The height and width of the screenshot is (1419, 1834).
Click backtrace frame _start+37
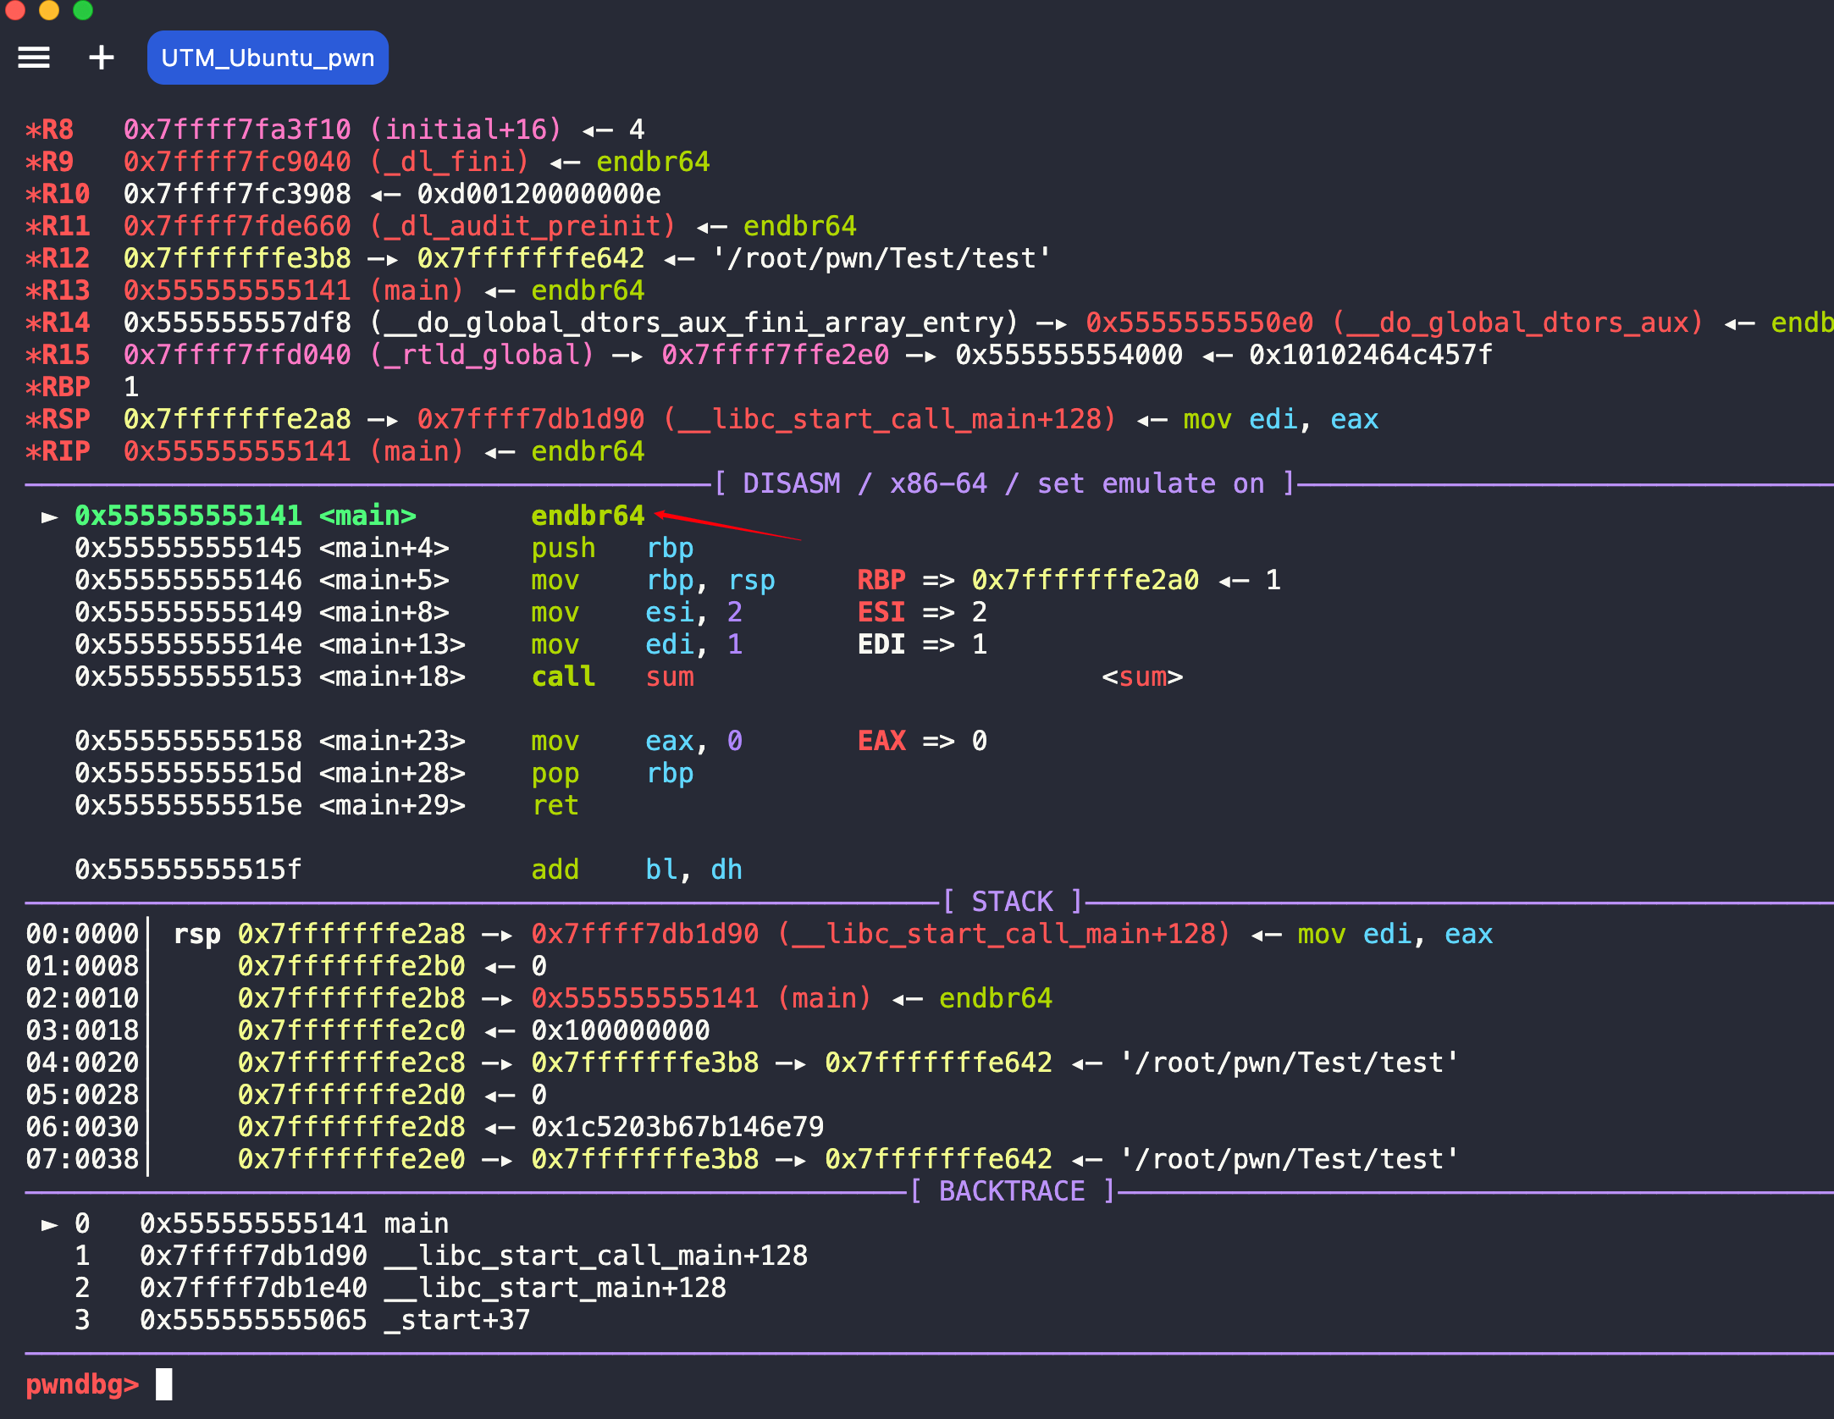[x=457, y=1320]
